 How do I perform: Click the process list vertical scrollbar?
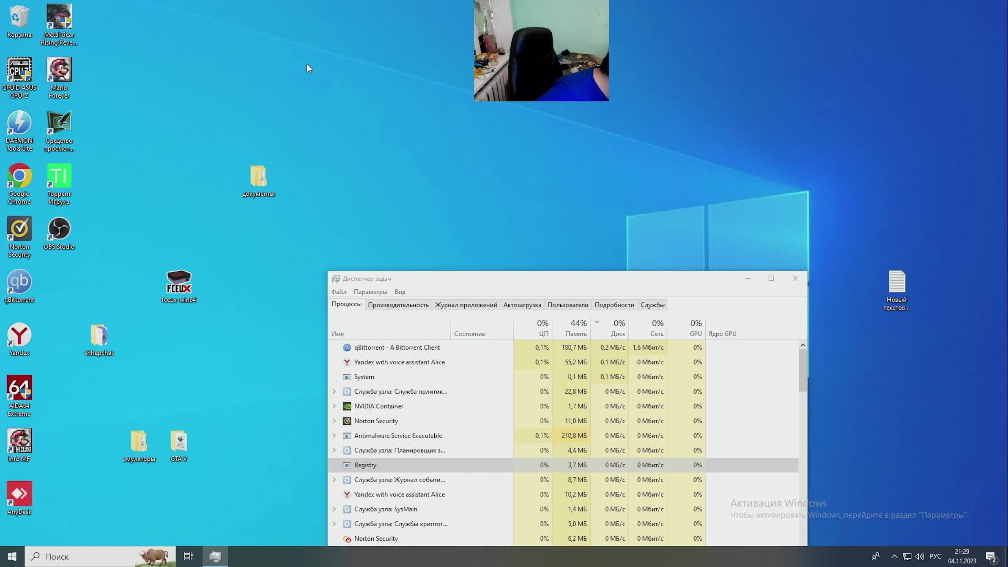[x=802, y=370]
